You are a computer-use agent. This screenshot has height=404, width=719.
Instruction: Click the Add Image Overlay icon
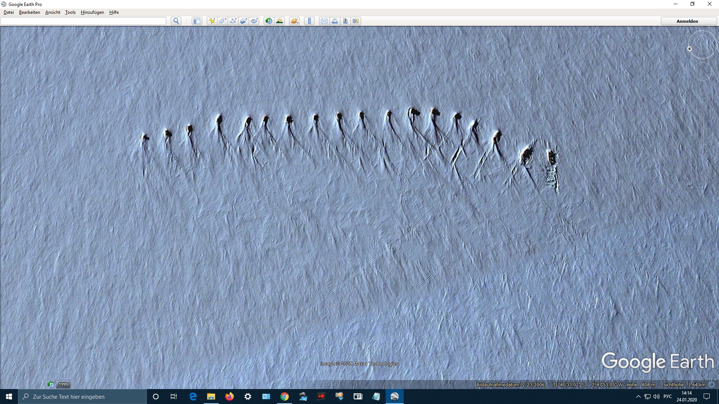243,21
